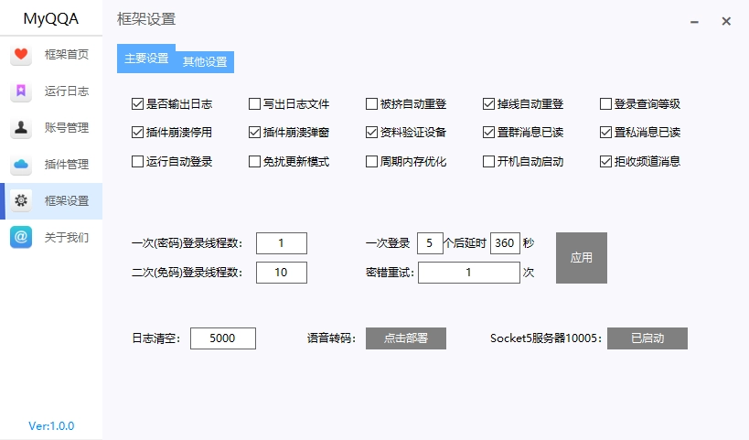Uncheck the 掉线自动重登 option
The image size is (749, 440).
point(489,104)
